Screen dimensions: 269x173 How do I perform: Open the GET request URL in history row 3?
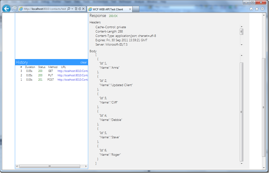coord(73,71)
